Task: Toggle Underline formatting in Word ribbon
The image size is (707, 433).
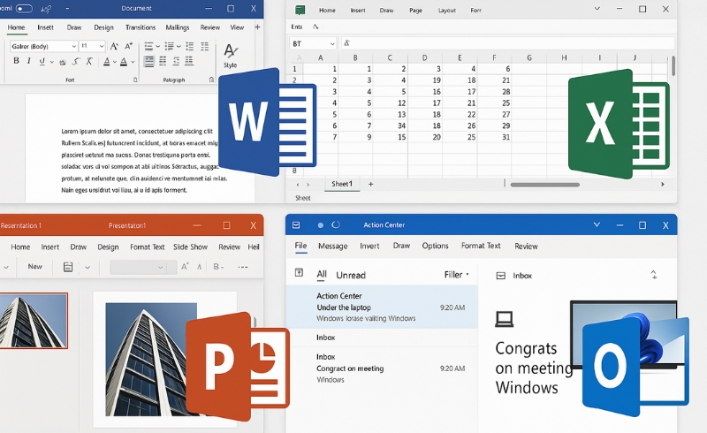Action: 42,61
